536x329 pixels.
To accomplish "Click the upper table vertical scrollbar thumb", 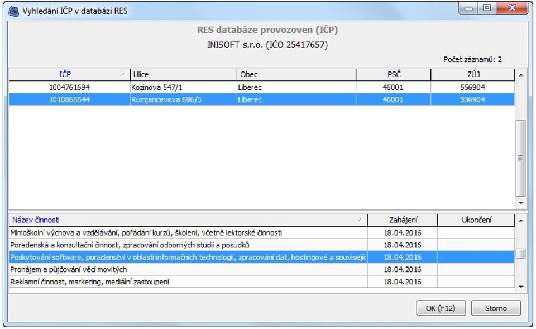I will (x=521, y=158).
